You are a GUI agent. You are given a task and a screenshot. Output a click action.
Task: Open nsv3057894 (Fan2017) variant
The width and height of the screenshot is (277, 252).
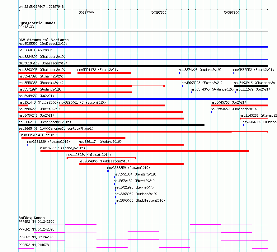[40, 135]
